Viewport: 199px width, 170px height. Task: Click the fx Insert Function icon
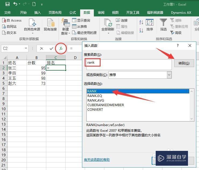[61, 48]
